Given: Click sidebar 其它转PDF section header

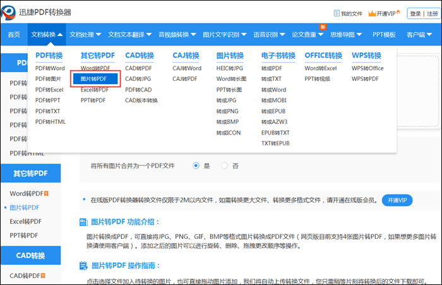Looking at the screenshot, I should 30,173.
